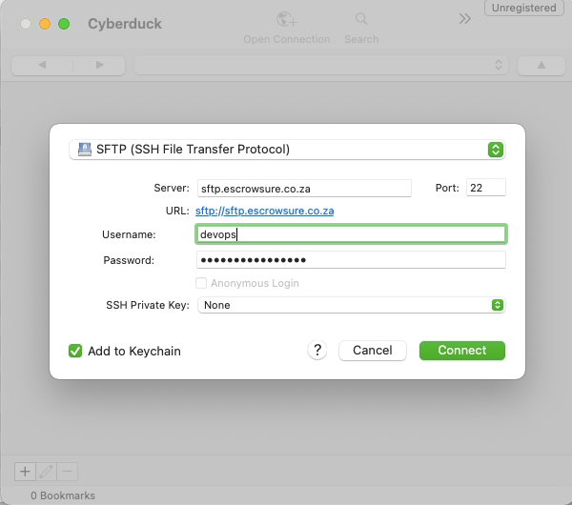Click the remove bookmark minus button

coord(67,472)
